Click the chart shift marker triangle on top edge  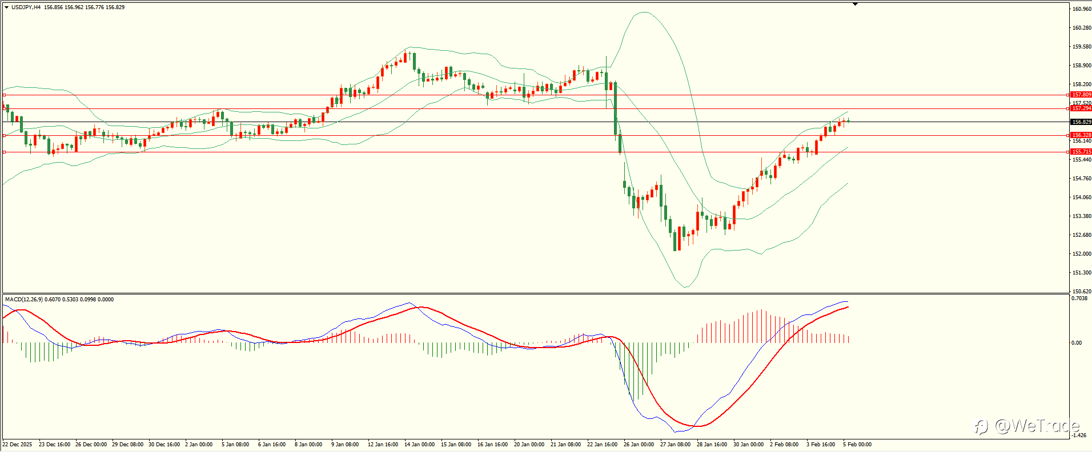coord(855,4)
